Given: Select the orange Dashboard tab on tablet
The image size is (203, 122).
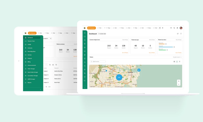Looking at the screenshot, I should (x=32, y=33).
